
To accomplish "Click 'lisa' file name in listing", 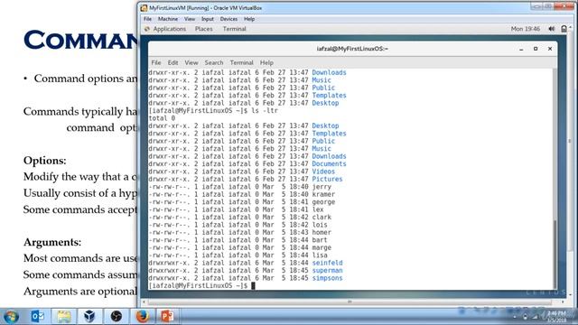I will tap(320, 255).
